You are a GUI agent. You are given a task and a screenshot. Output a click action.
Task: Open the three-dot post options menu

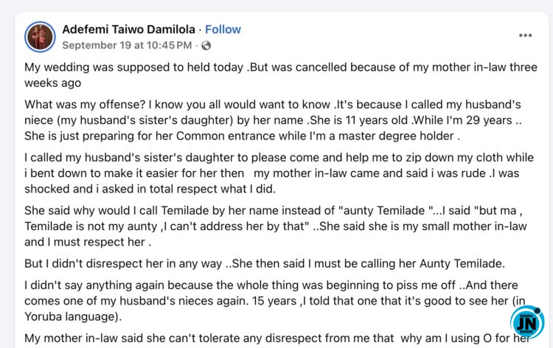(x=525, y=35)
